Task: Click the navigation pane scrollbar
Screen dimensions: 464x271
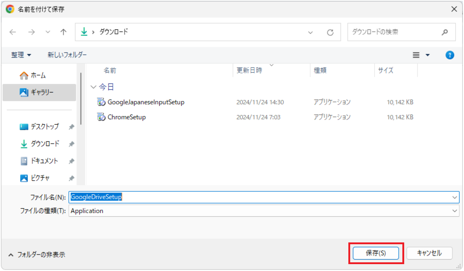Action: pyautogui.click(x=81, y=98)
